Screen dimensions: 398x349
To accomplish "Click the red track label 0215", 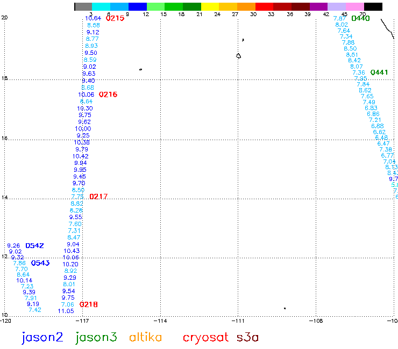I will (115, 18).
